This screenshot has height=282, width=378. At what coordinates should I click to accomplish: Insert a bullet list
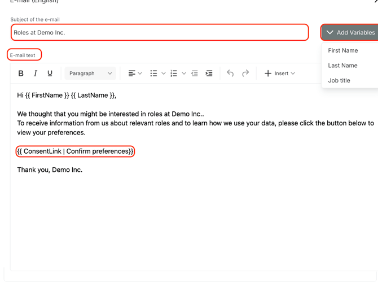pos(153,73)
